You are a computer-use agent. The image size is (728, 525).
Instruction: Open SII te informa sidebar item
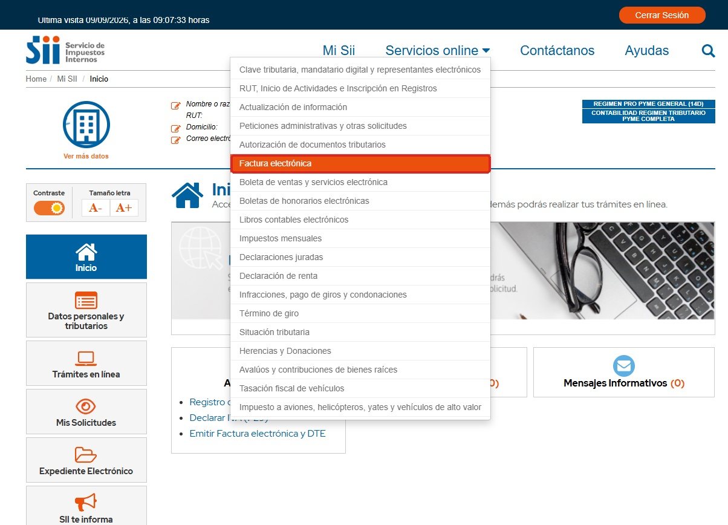86,506
